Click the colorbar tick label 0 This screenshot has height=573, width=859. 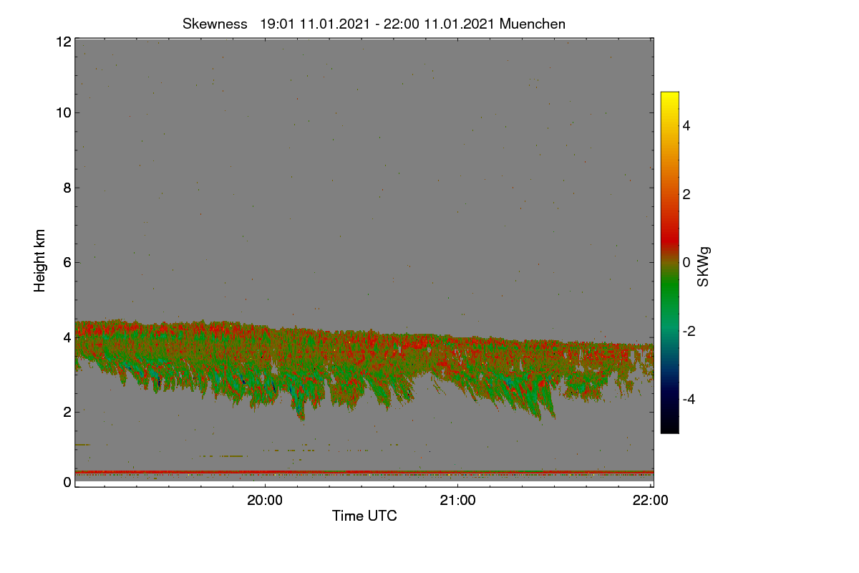[686, 262]
